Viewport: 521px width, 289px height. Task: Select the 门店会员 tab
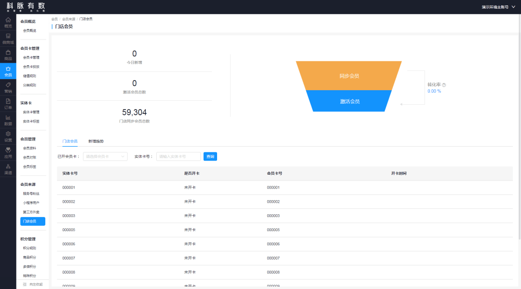(70, 141)
